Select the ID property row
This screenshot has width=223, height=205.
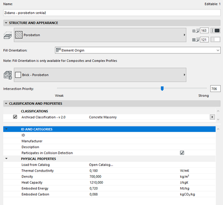(x=109, y=135)
